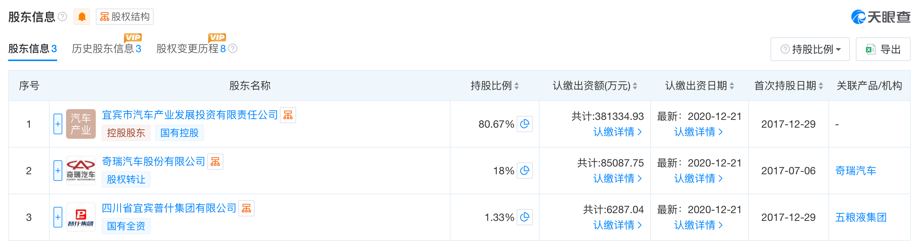
Task: Open the 持股比例 dropdown button
Action: tap(810, 49)
